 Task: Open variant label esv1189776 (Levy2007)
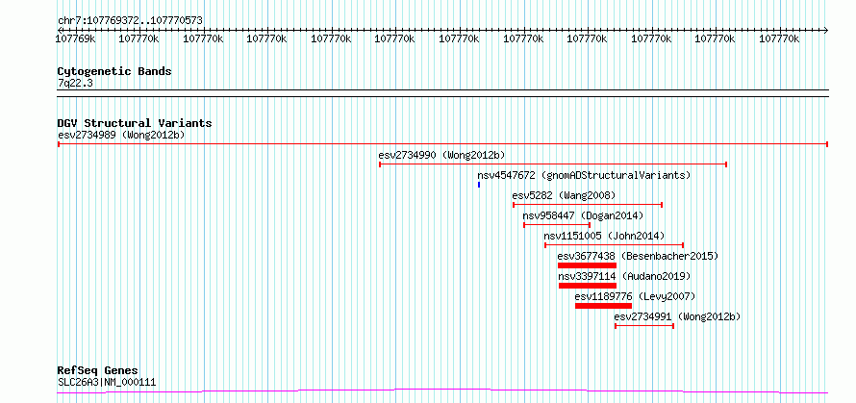click(635, 296)
